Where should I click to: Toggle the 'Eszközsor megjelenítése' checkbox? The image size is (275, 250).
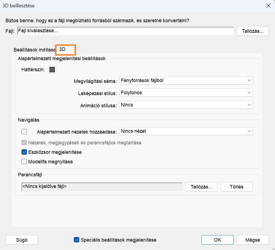pos(24,152)
